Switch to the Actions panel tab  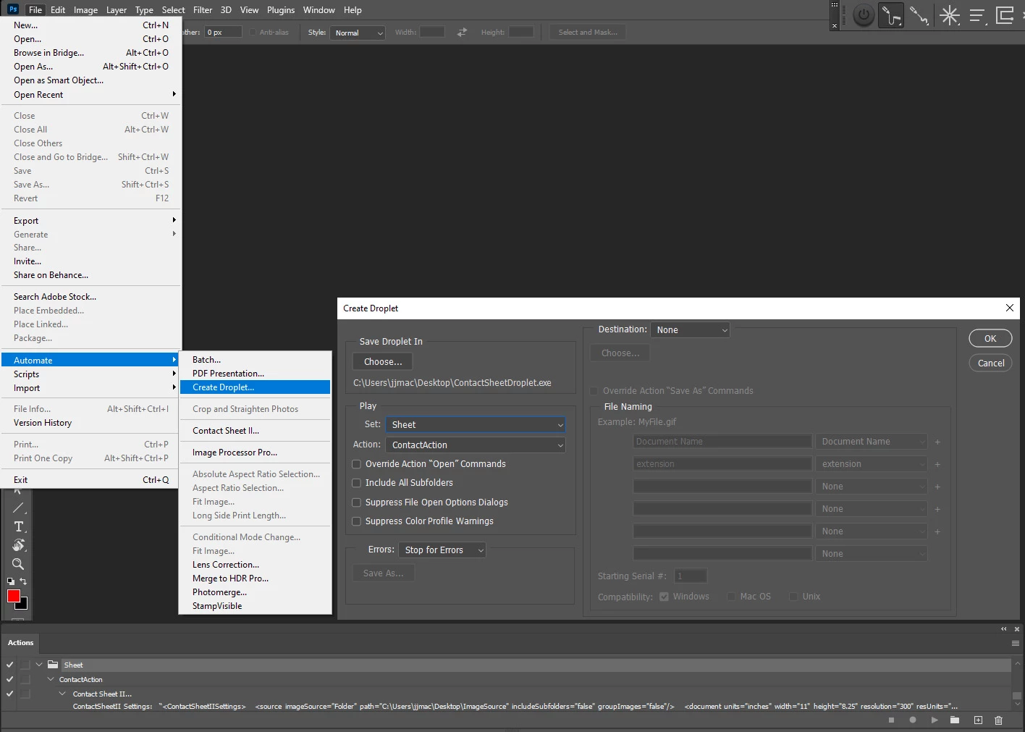coord(20,643)
